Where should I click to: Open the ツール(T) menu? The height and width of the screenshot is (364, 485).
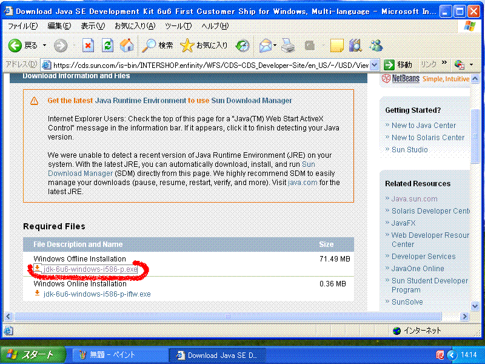tap(178, 26)
